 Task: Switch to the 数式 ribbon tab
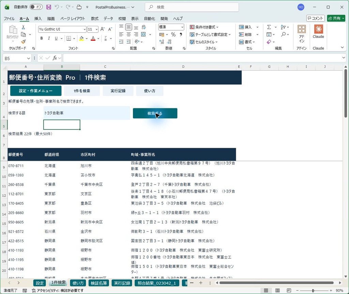(95, 18)
